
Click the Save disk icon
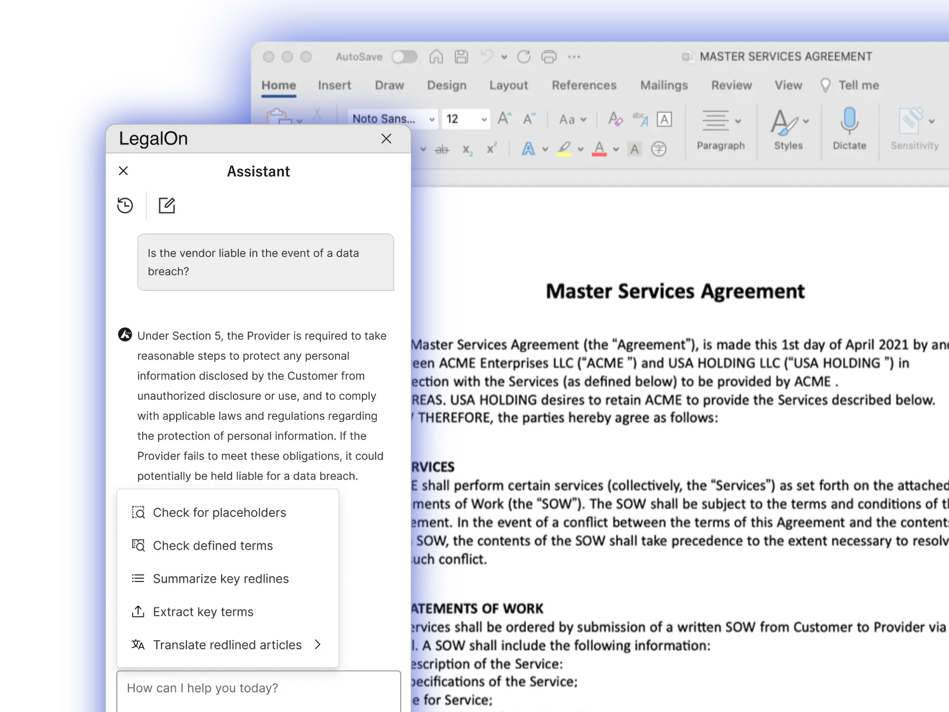click(x=461, y=57)
